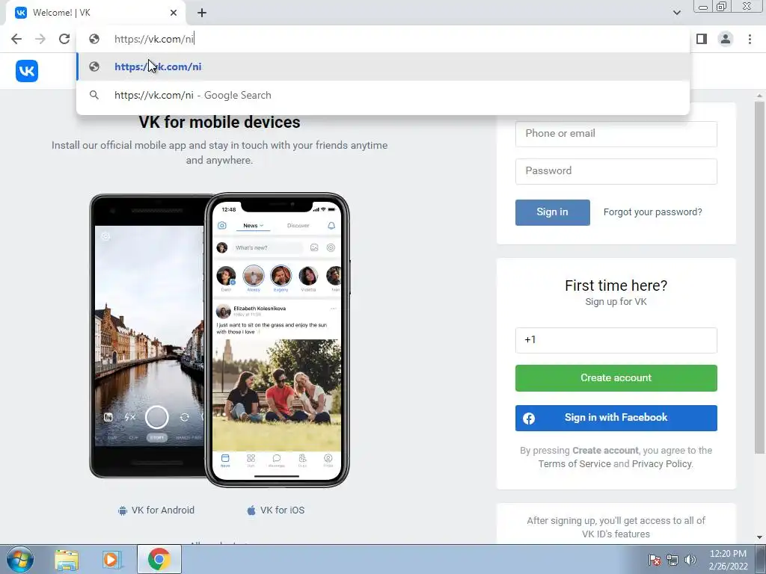Viewport: 766px width, 574px height.
Task: Open Windows Media Player taskbar icon
Action: [x=112, y=560]
